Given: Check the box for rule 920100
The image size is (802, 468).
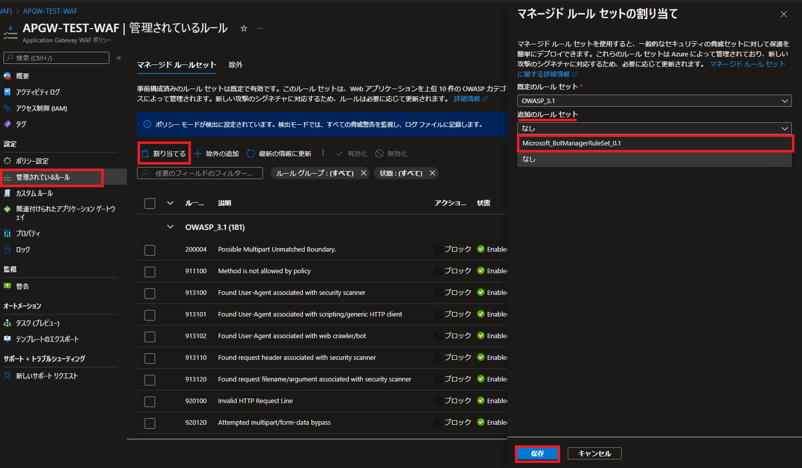Looking at the screenshot, I should (150, 402).
